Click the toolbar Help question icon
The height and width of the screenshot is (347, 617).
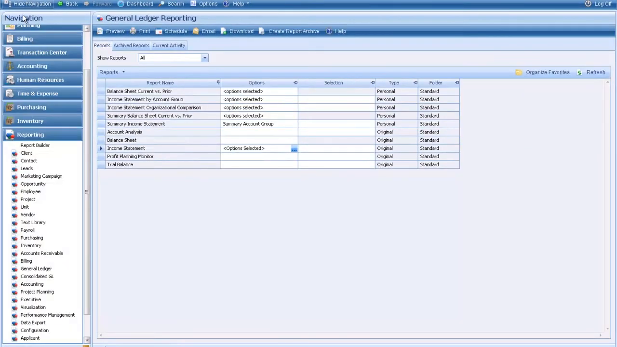click(329, 31)
